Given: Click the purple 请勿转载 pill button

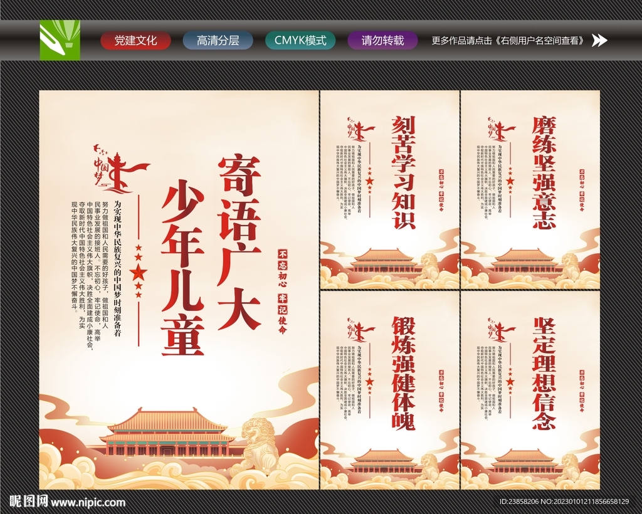Looking at the screenshot, I should pos(382,41).
